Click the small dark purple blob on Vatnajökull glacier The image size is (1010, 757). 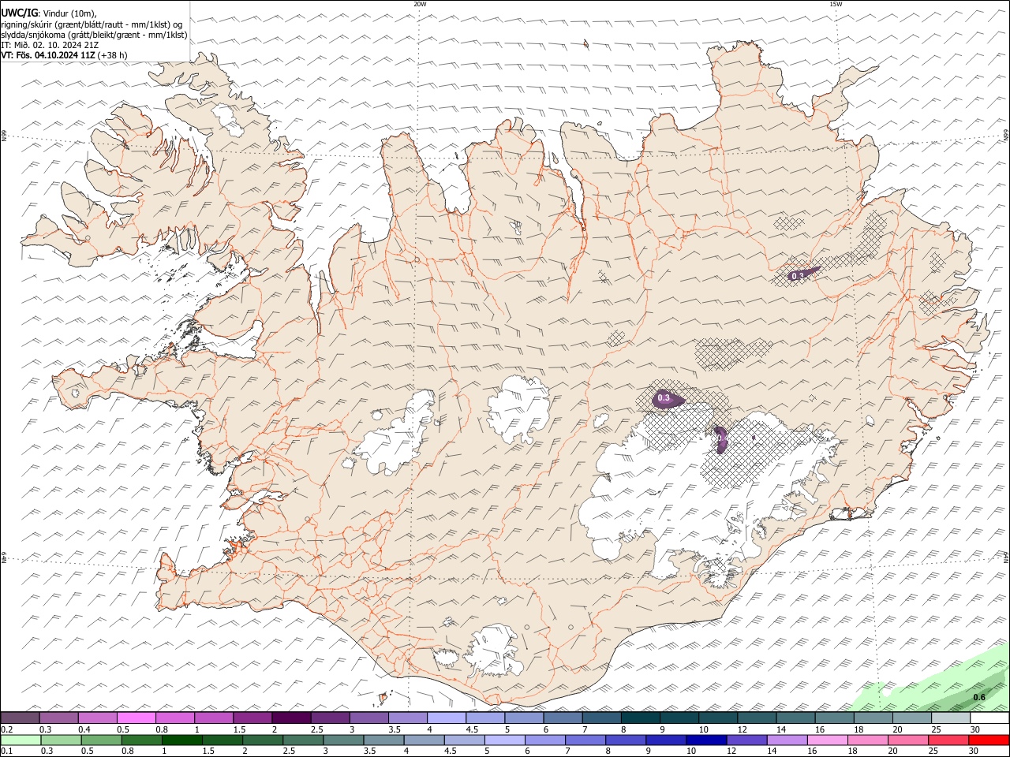(720, 439)
